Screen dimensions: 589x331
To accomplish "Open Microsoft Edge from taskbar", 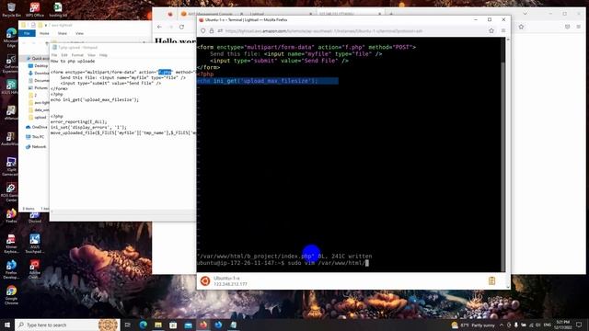I will point(144,325).
